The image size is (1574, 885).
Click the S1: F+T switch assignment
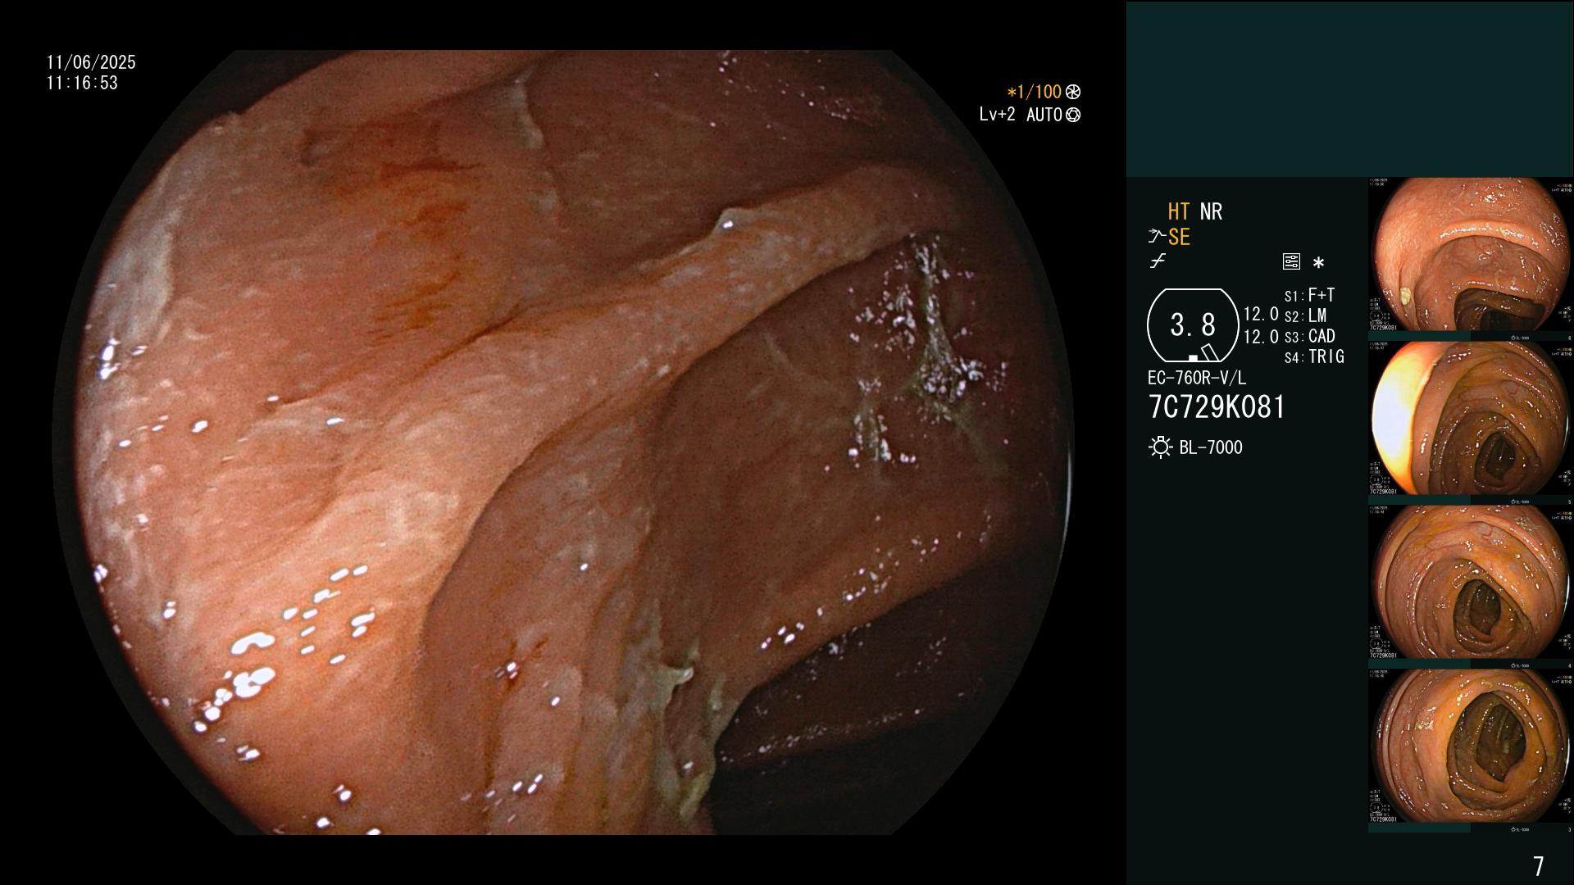pyautogui.click(x=1309, y=295)
